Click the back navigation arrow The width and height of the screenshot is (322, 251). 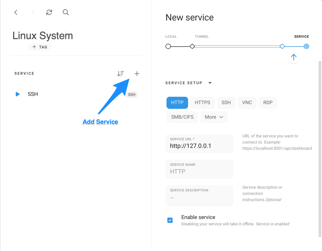tap(16, 12)
